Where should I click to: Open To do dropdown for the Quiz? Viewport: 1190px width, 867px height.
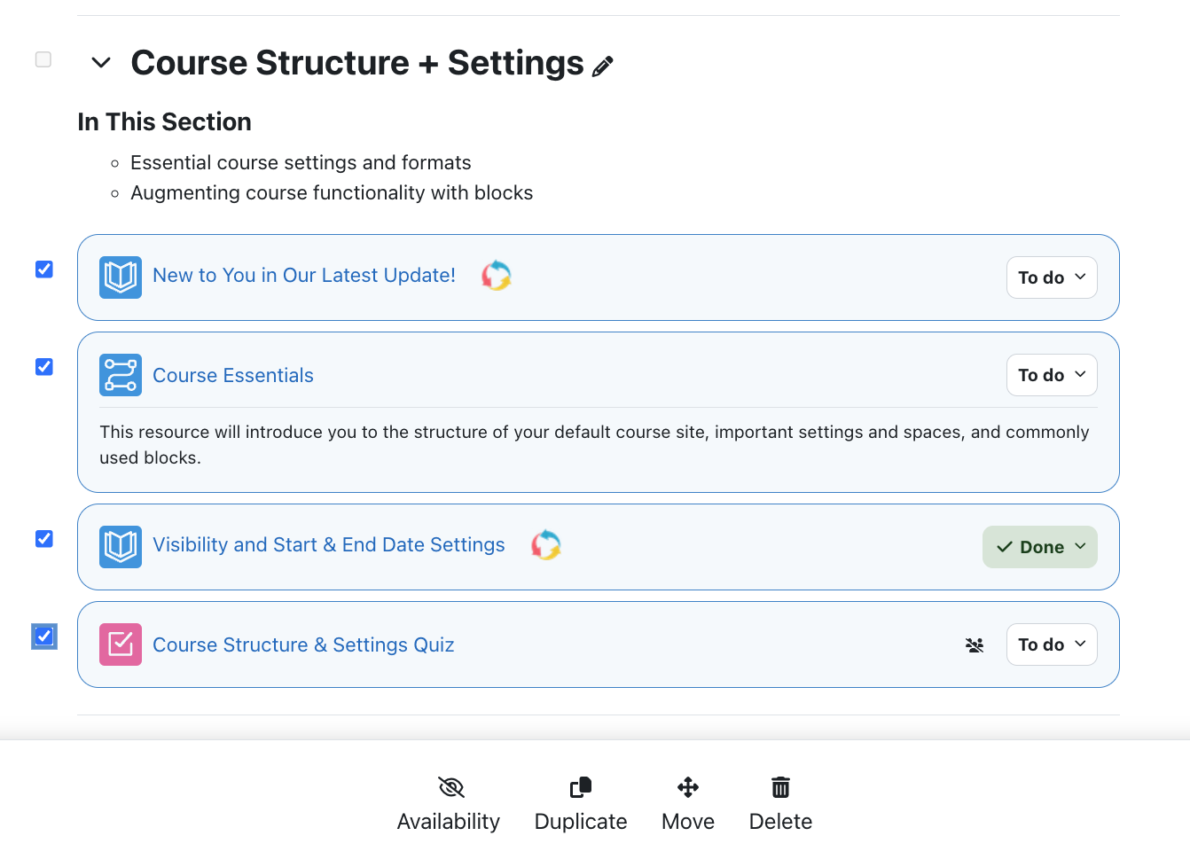1052,644
